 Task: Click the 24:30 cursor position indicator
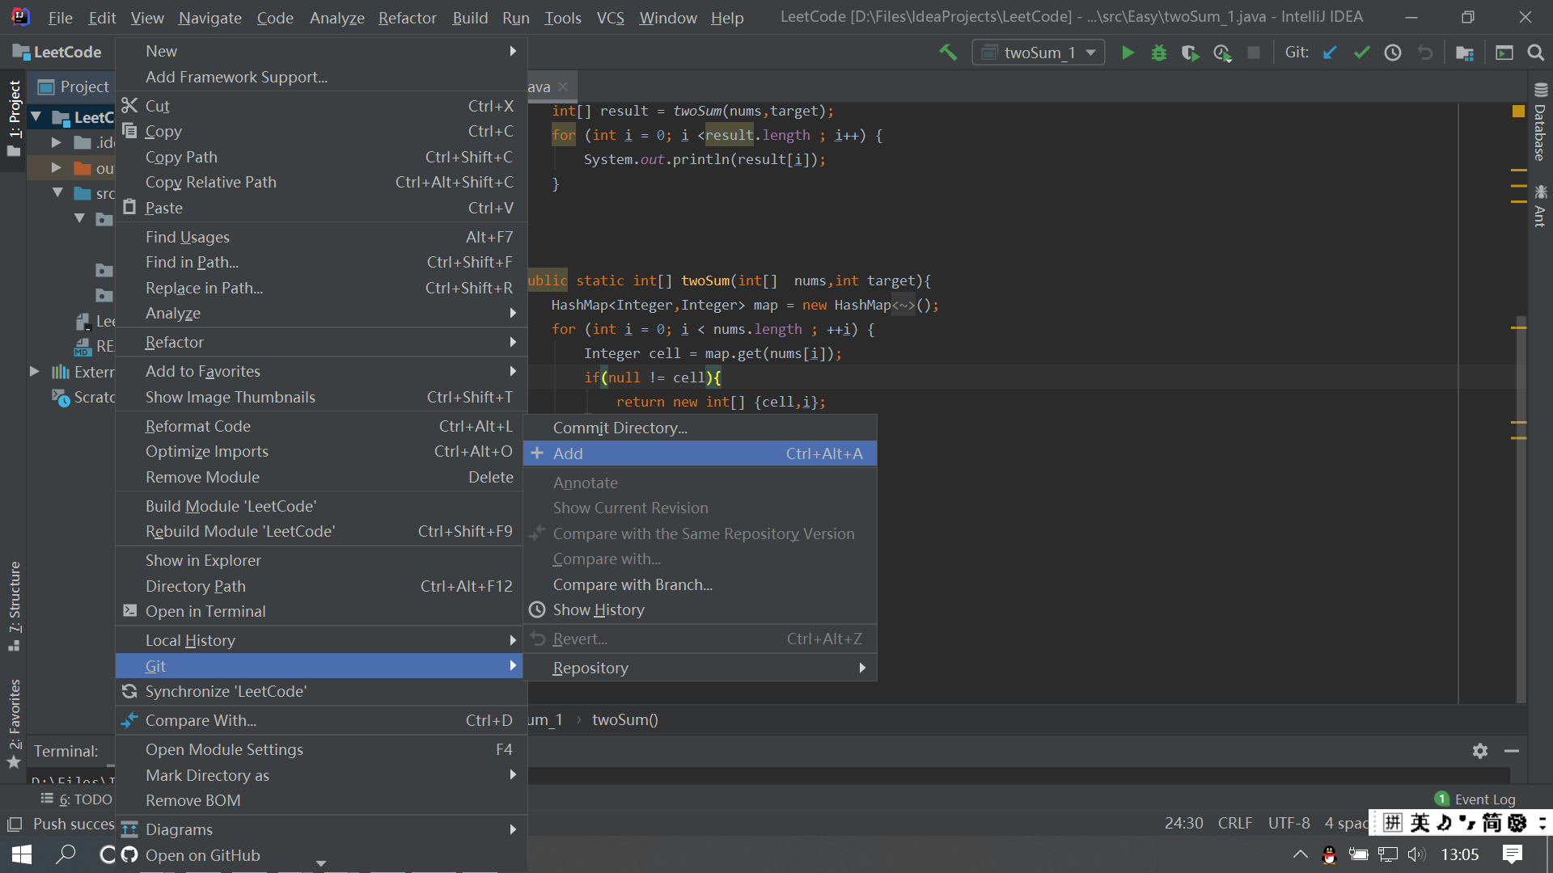pos(1184,823)
